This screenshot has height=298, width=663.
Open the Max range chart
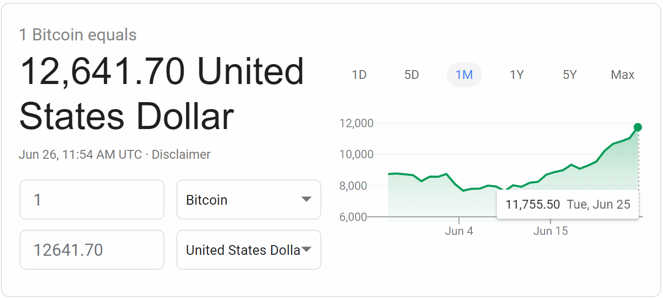pyautogui.click(x=622, y=75)
